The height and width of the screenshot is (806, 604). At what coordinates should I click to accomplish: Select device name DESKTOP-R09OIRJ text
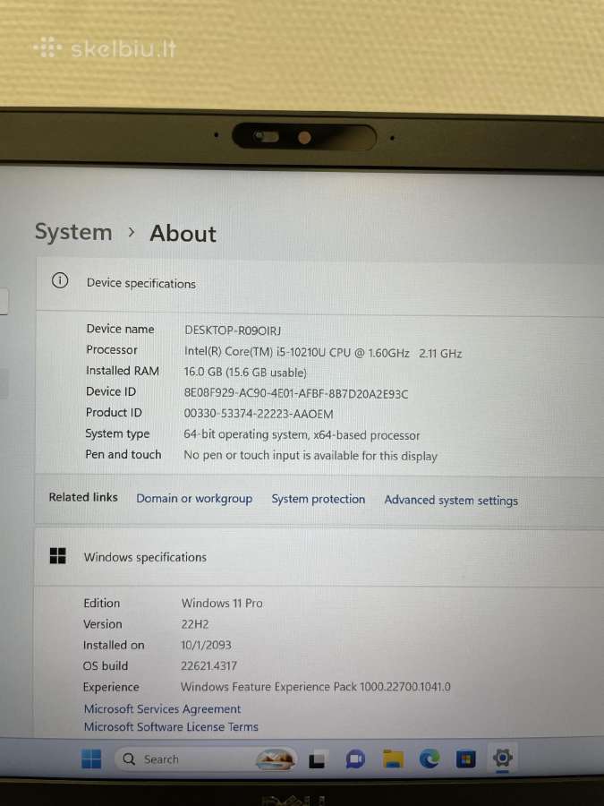point(233,330)
